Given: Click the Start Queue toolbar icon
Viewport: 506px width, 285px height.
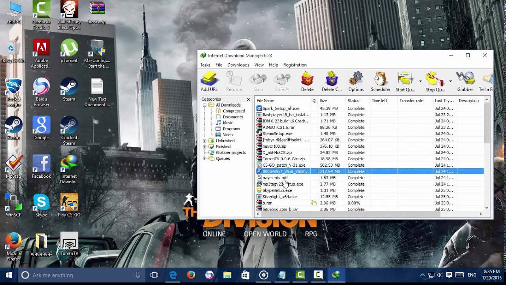Looking at the screenshot, I should pyautogui.click(x=405, y=82).
